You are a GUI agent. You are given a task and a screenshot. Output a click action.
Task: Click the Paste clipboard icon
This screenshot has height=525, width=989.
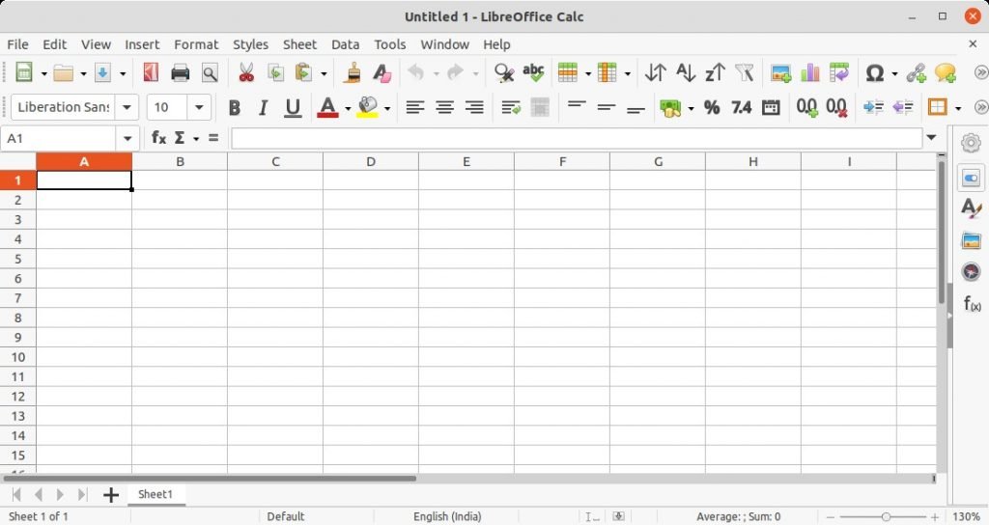point(304,72)
